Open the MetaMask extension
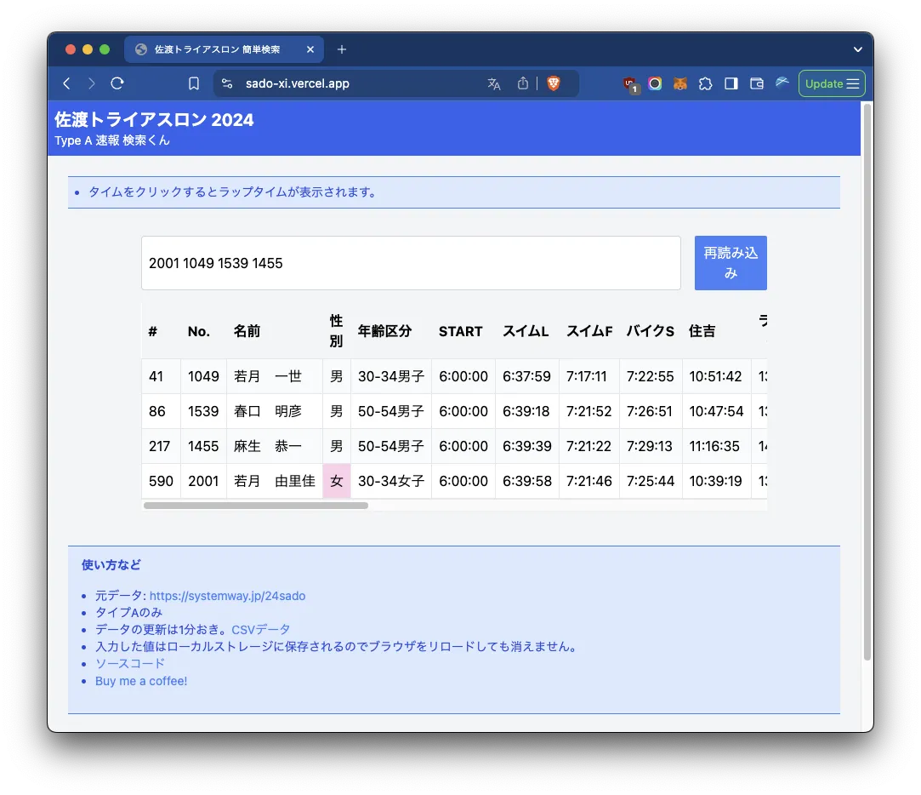This screenshot has height=795, width=921. click(679, 83)
